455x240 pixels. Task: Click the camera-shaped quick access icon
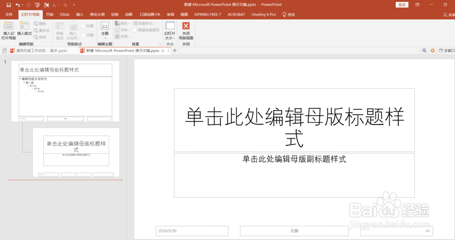pyautogui.click(x=46, y=5)
